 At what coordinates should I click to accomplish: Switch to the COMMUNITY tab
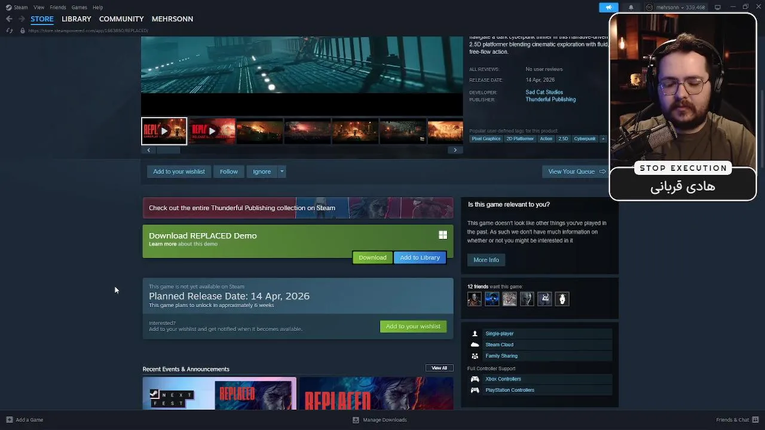(121, 19)
